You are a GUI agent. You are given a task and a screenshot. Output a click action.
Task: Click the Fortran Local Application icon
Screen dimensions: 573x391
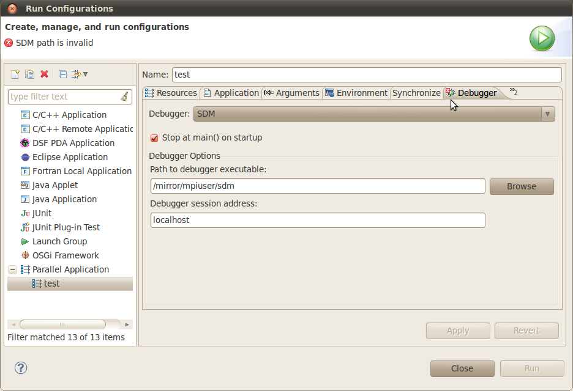pos(25,171)
